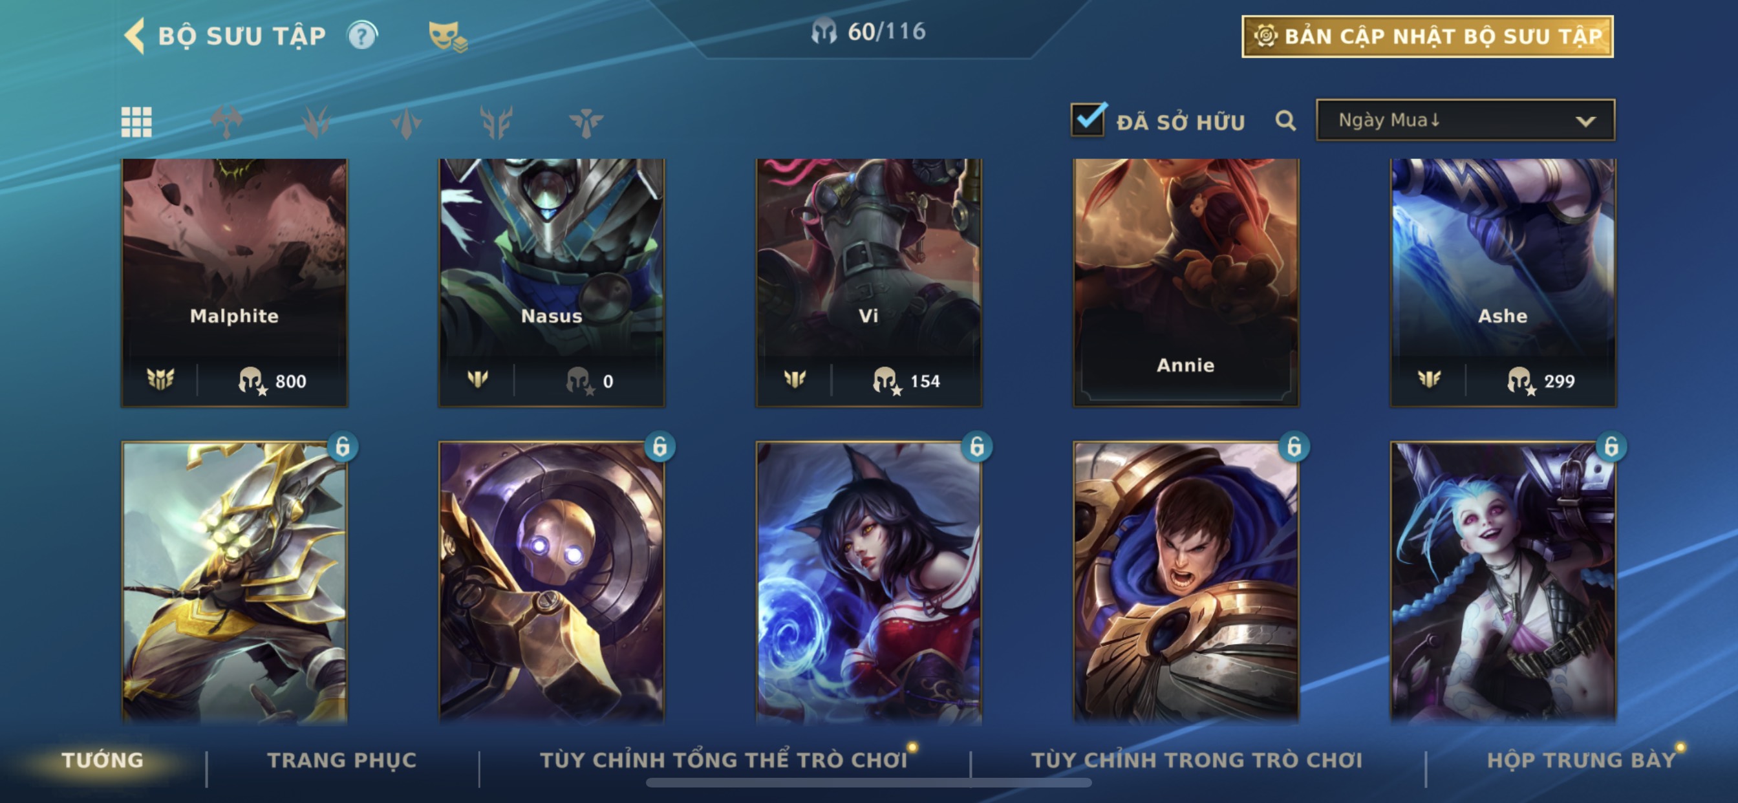Filter champions by the fourth role icon
The width and height of the screenshot is (1738, 803).
click(x=496, y=122)
